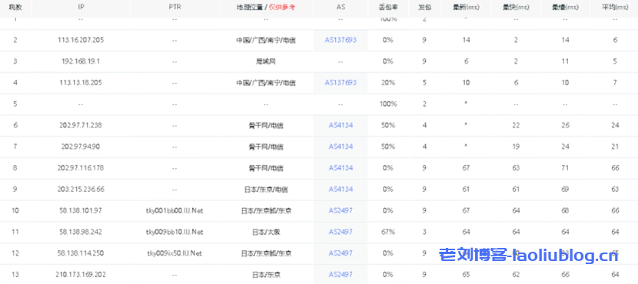Click the 丢包率 column header

click(387, 8)
